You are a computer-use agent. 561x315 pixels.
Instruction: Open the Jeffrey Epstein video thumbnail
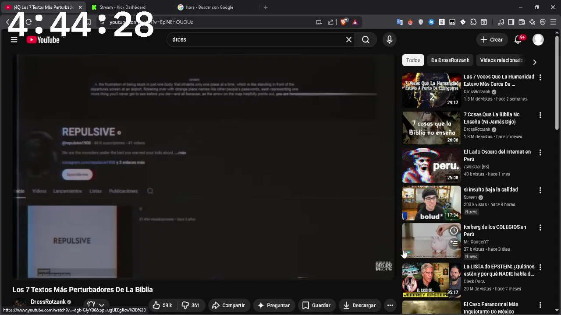[x=431, y=280]
